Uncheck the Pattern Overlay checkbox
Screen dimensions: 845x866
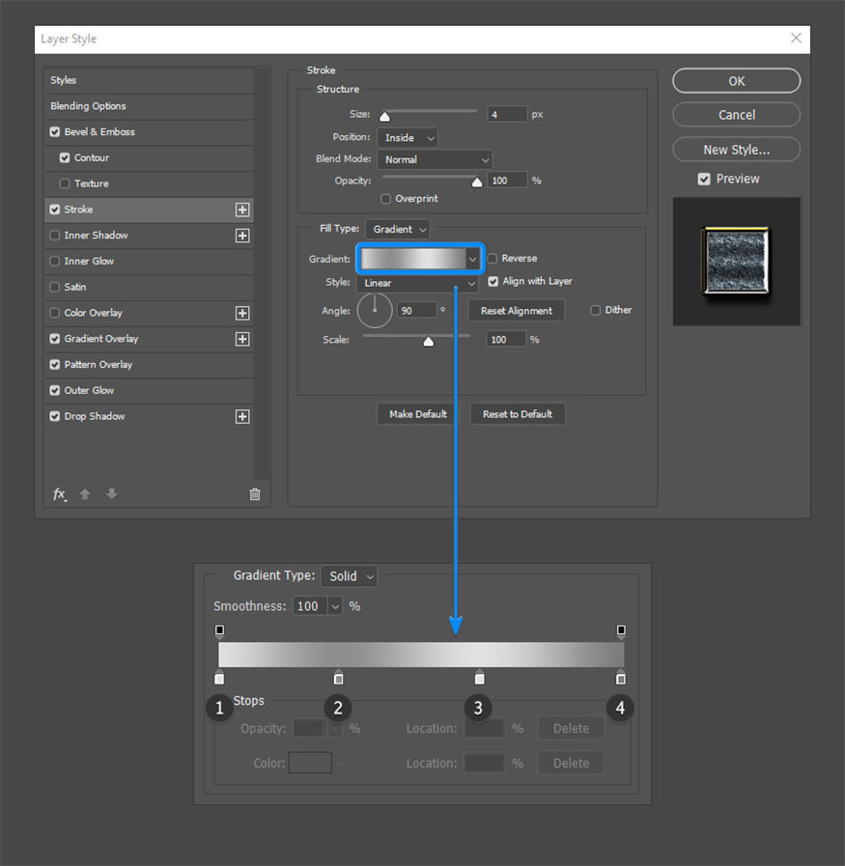pos(55,365)
